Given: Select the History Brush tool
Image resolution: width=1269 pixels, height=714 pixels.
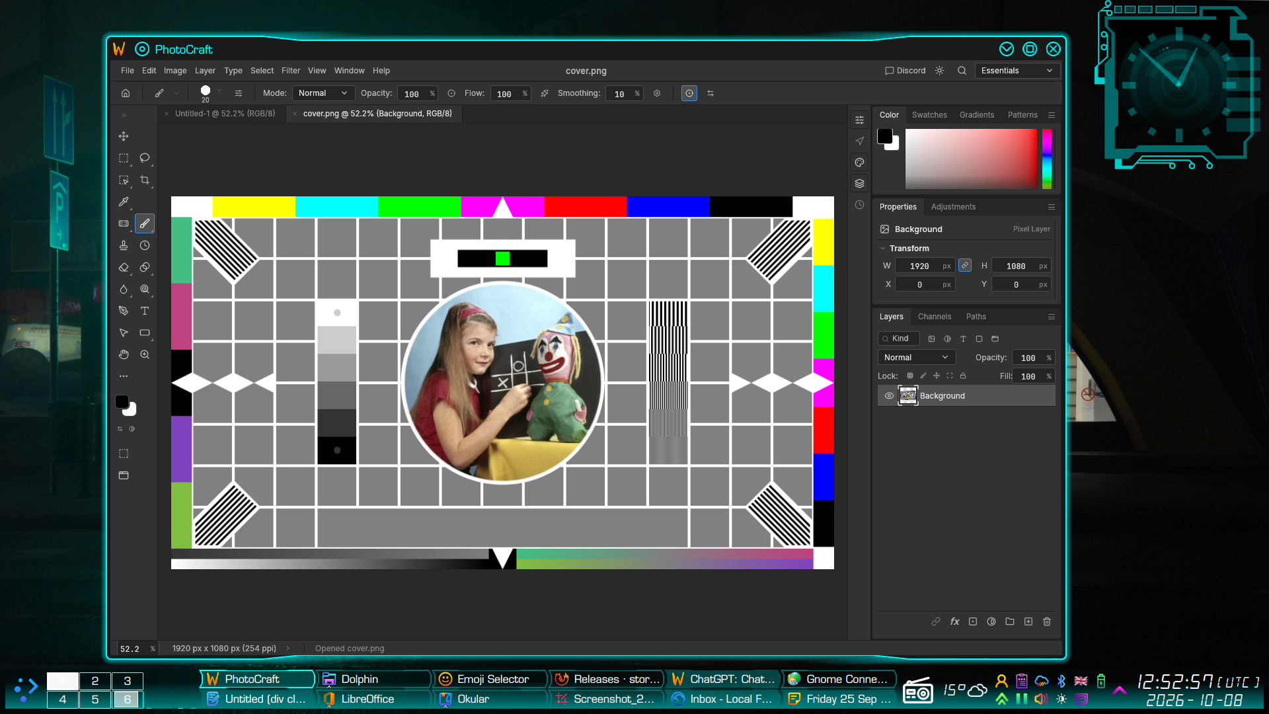Looking at the screenshot, I should point(145,245).
